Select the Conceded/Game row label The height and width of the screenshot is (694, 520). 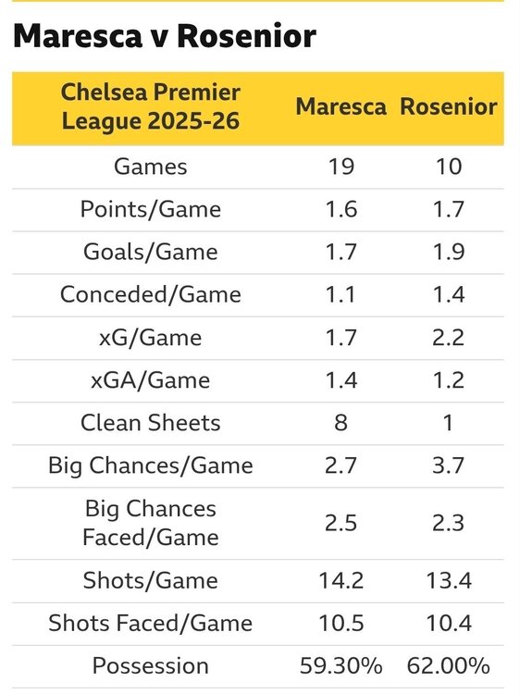point(151,295)
